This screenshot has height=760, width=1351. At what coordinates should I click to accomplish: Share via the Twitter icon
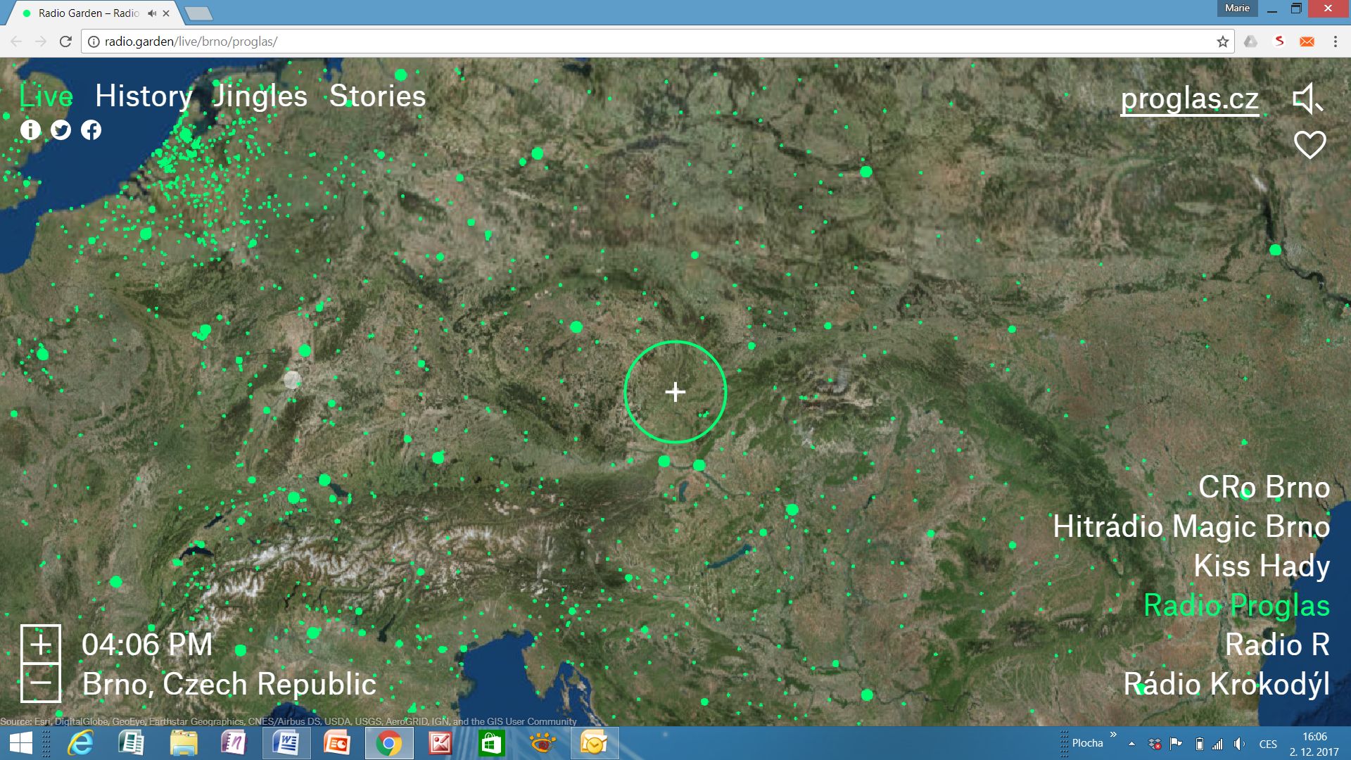(61, 130)
